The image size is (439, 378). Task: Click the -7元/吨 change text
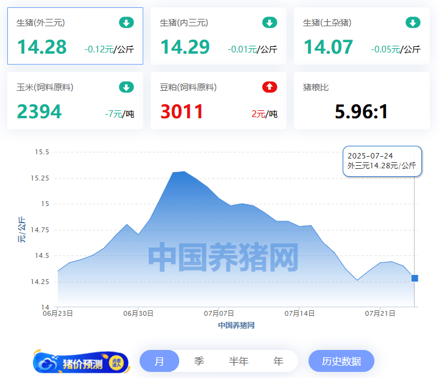[x=120, y=114]
